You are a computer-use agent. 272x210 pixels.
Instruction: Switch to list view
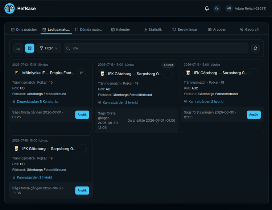coord(18,48)
